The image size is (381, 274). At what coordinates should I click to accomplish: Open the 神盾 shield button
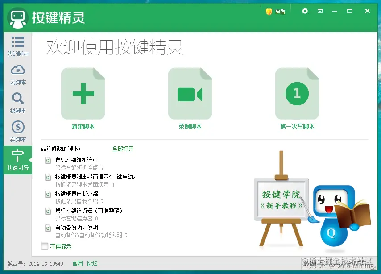click(x=275, y=12)
